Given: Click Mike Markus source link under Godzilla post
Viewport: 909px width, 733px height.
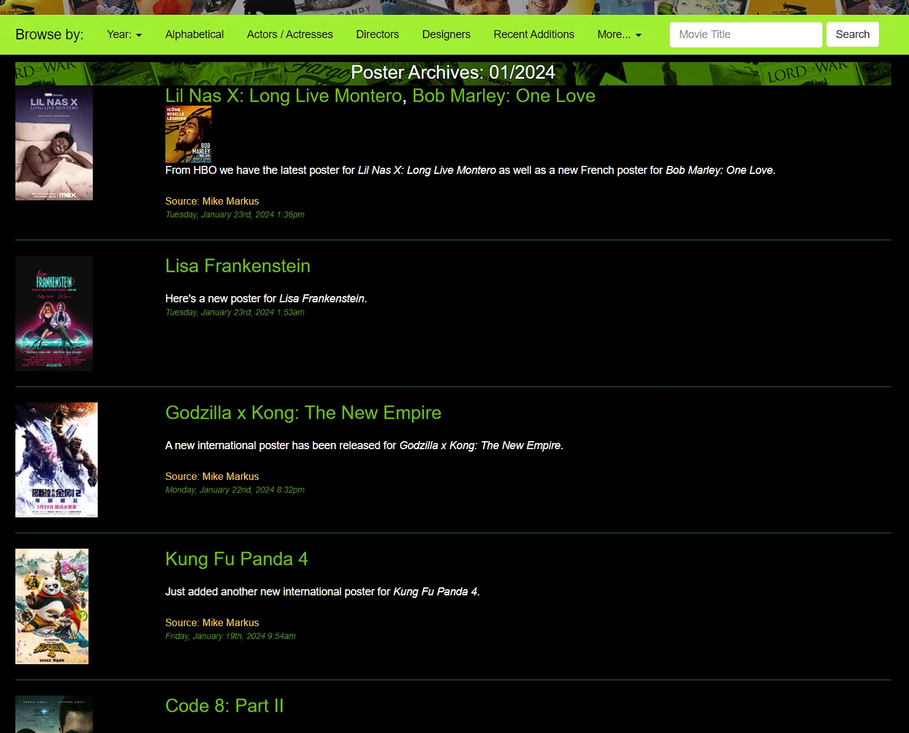Looking at the screenshot, I should pos(230,476).
